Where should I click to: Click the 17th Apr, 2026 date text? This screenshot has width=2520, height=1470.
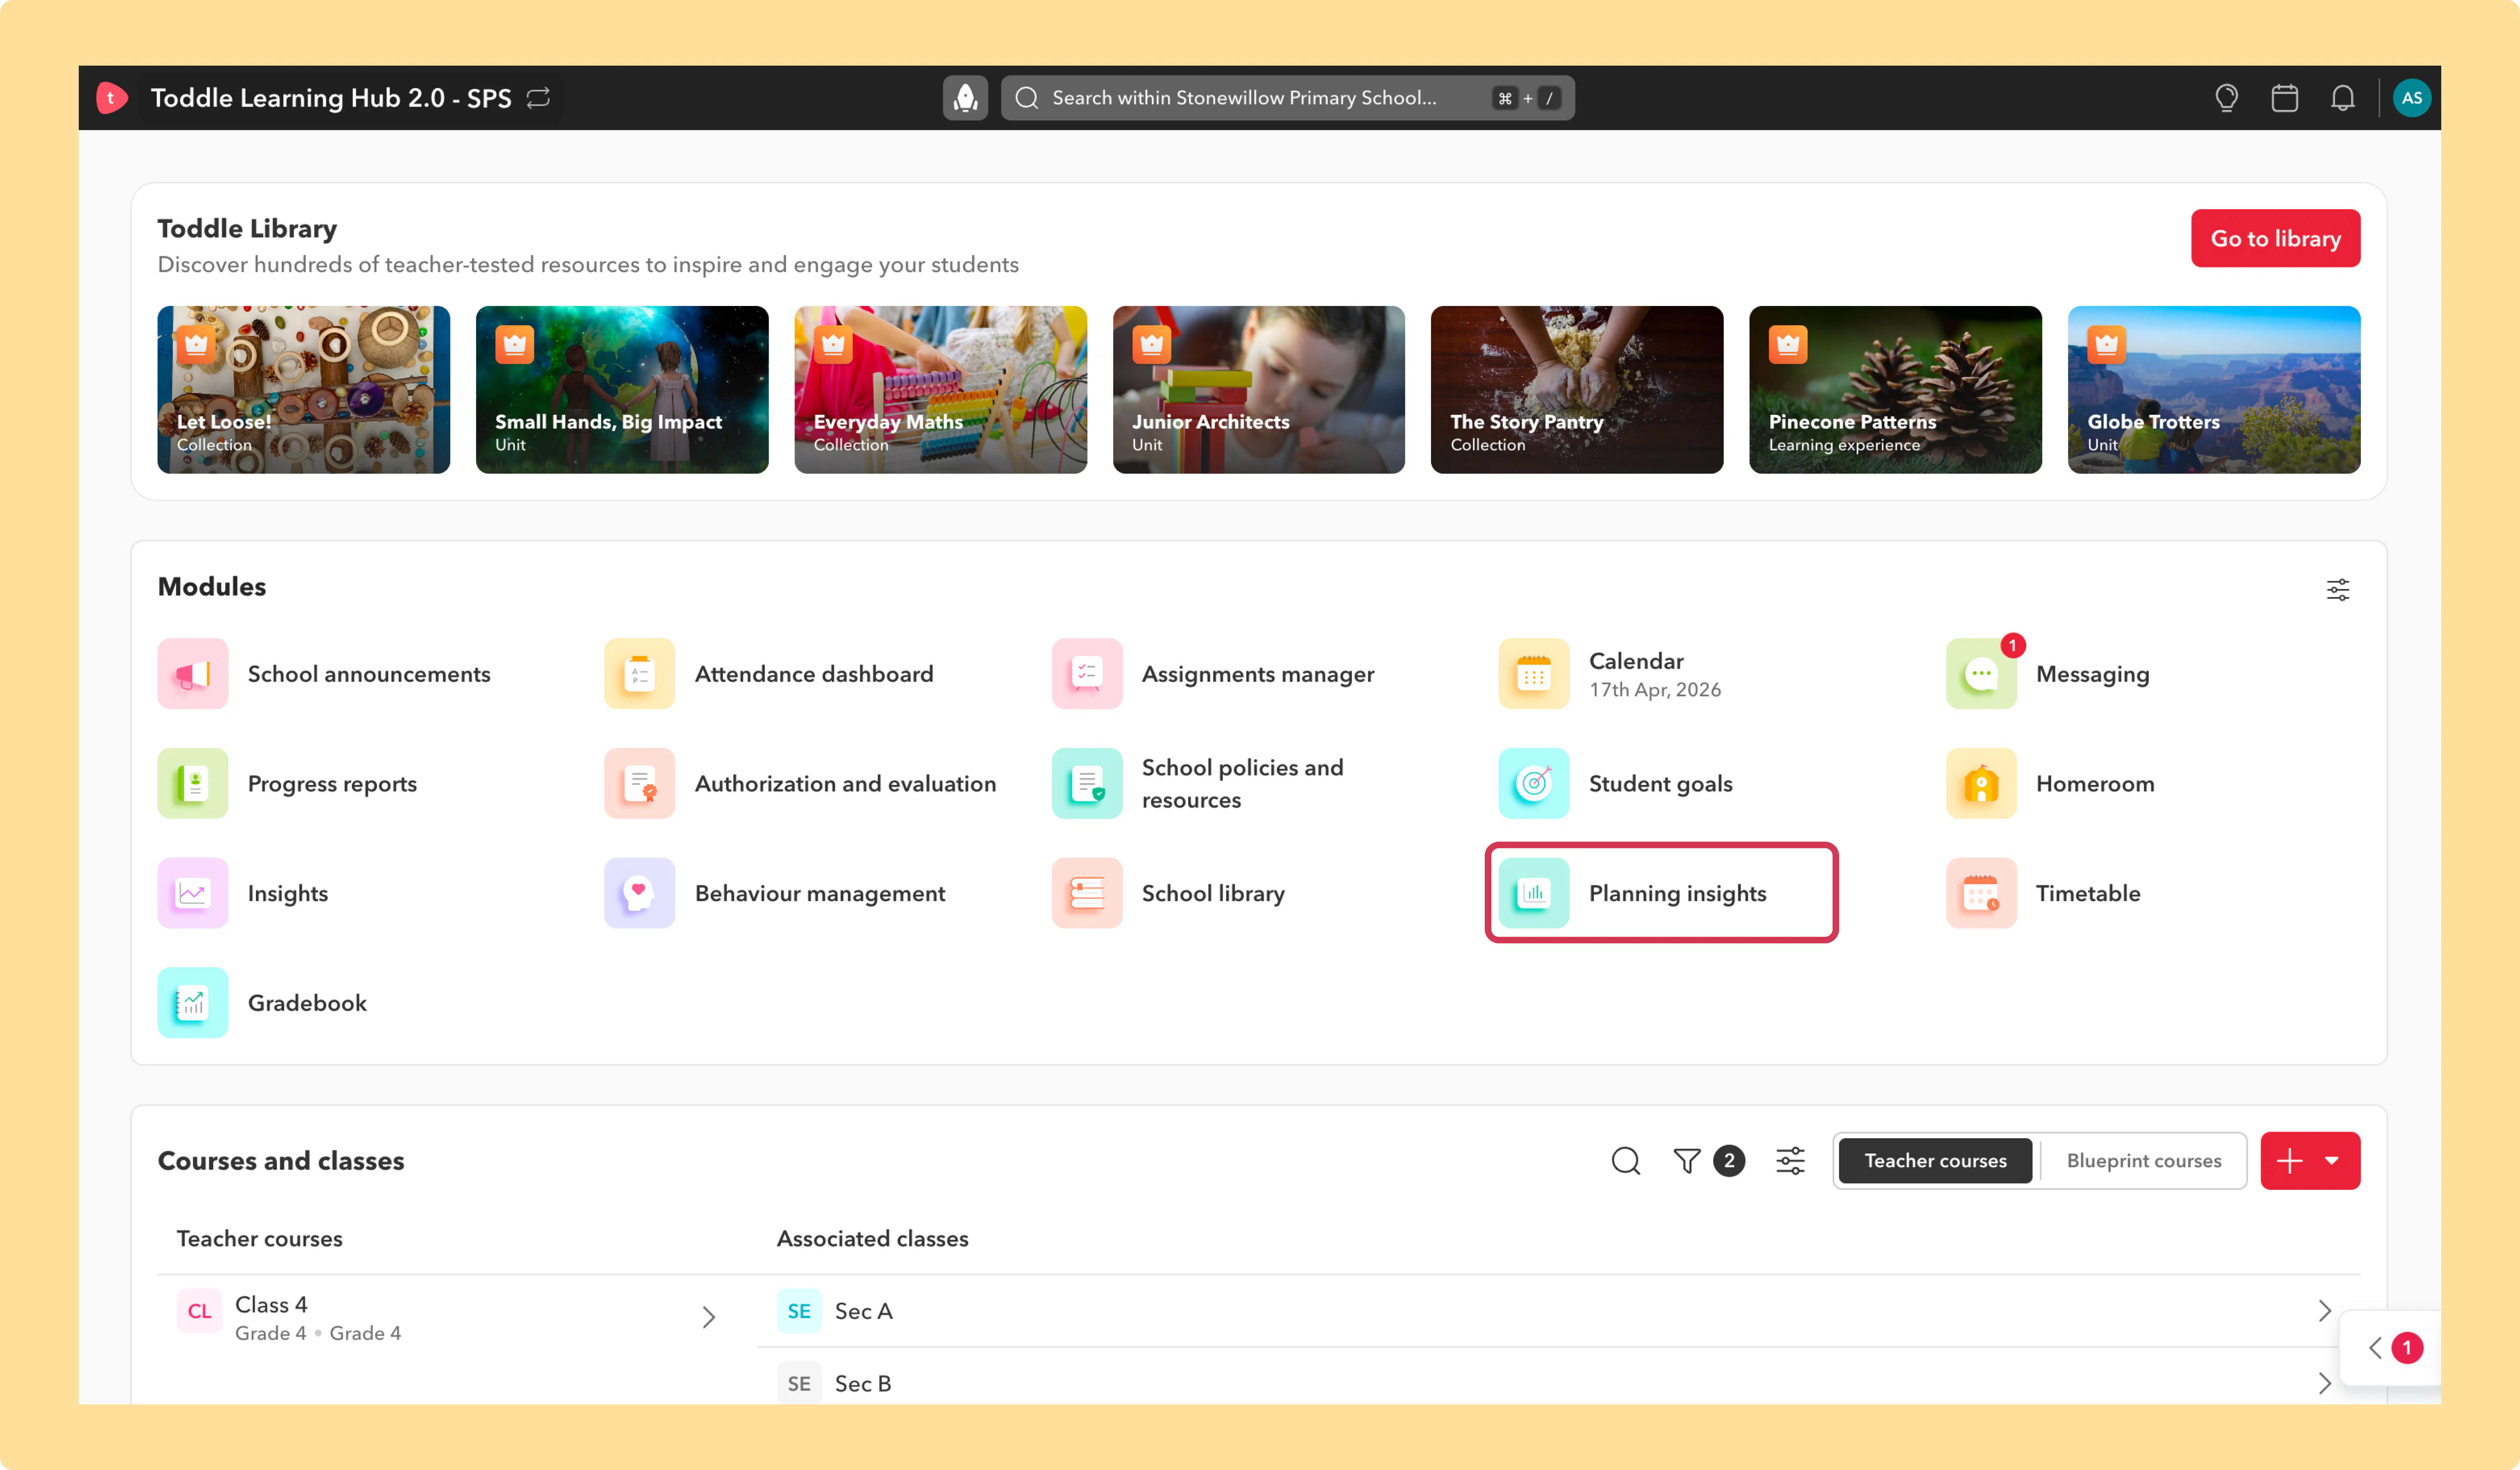[1655, 690]
